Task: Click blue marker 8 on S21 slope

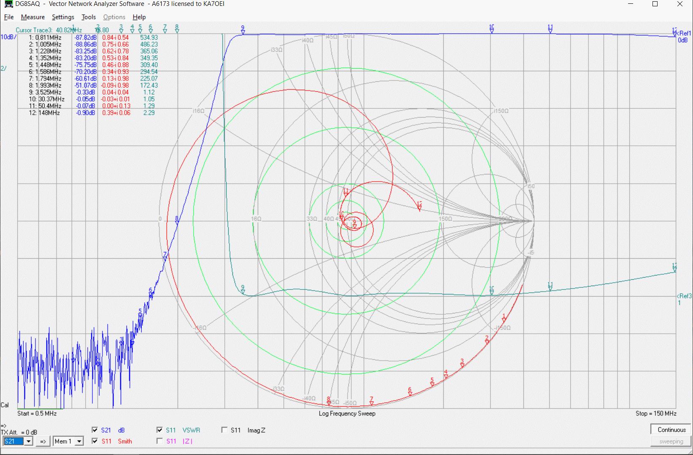Action: click(177, 221)
